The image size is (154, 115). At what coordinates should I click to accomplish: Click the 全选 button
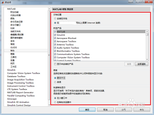click(129, 64)
